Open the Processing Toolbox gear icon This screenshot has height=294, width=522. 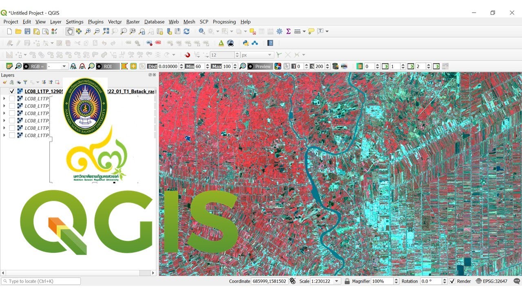coord(279,31)
